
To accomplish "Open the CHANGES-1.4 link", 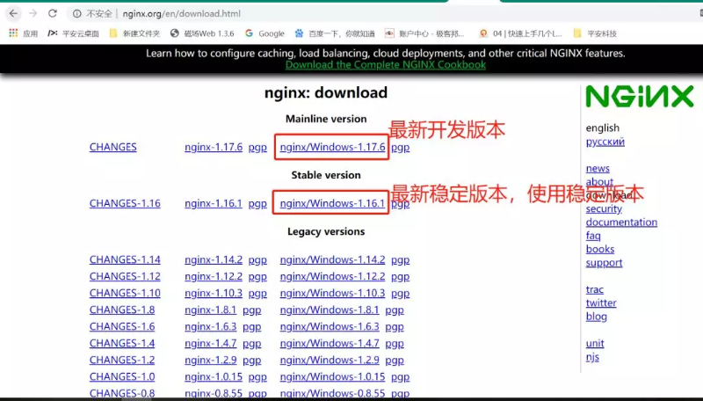I will 122,343.
